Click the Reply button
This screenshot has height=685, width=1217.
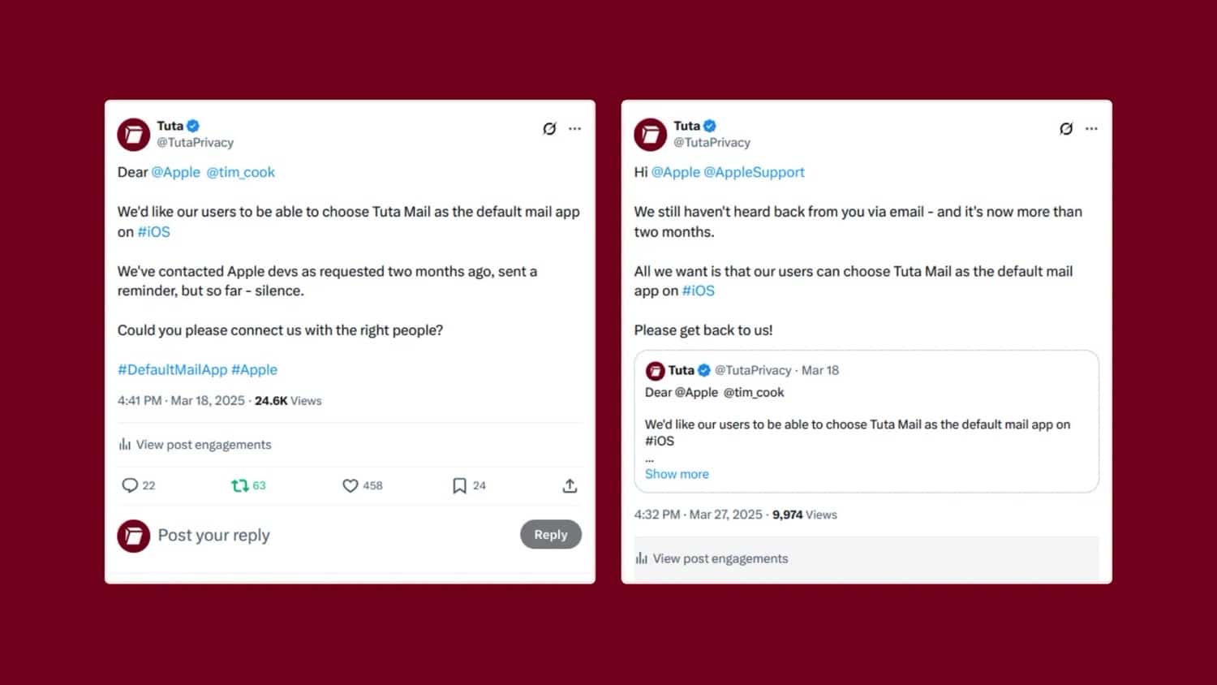click(551, 534)
